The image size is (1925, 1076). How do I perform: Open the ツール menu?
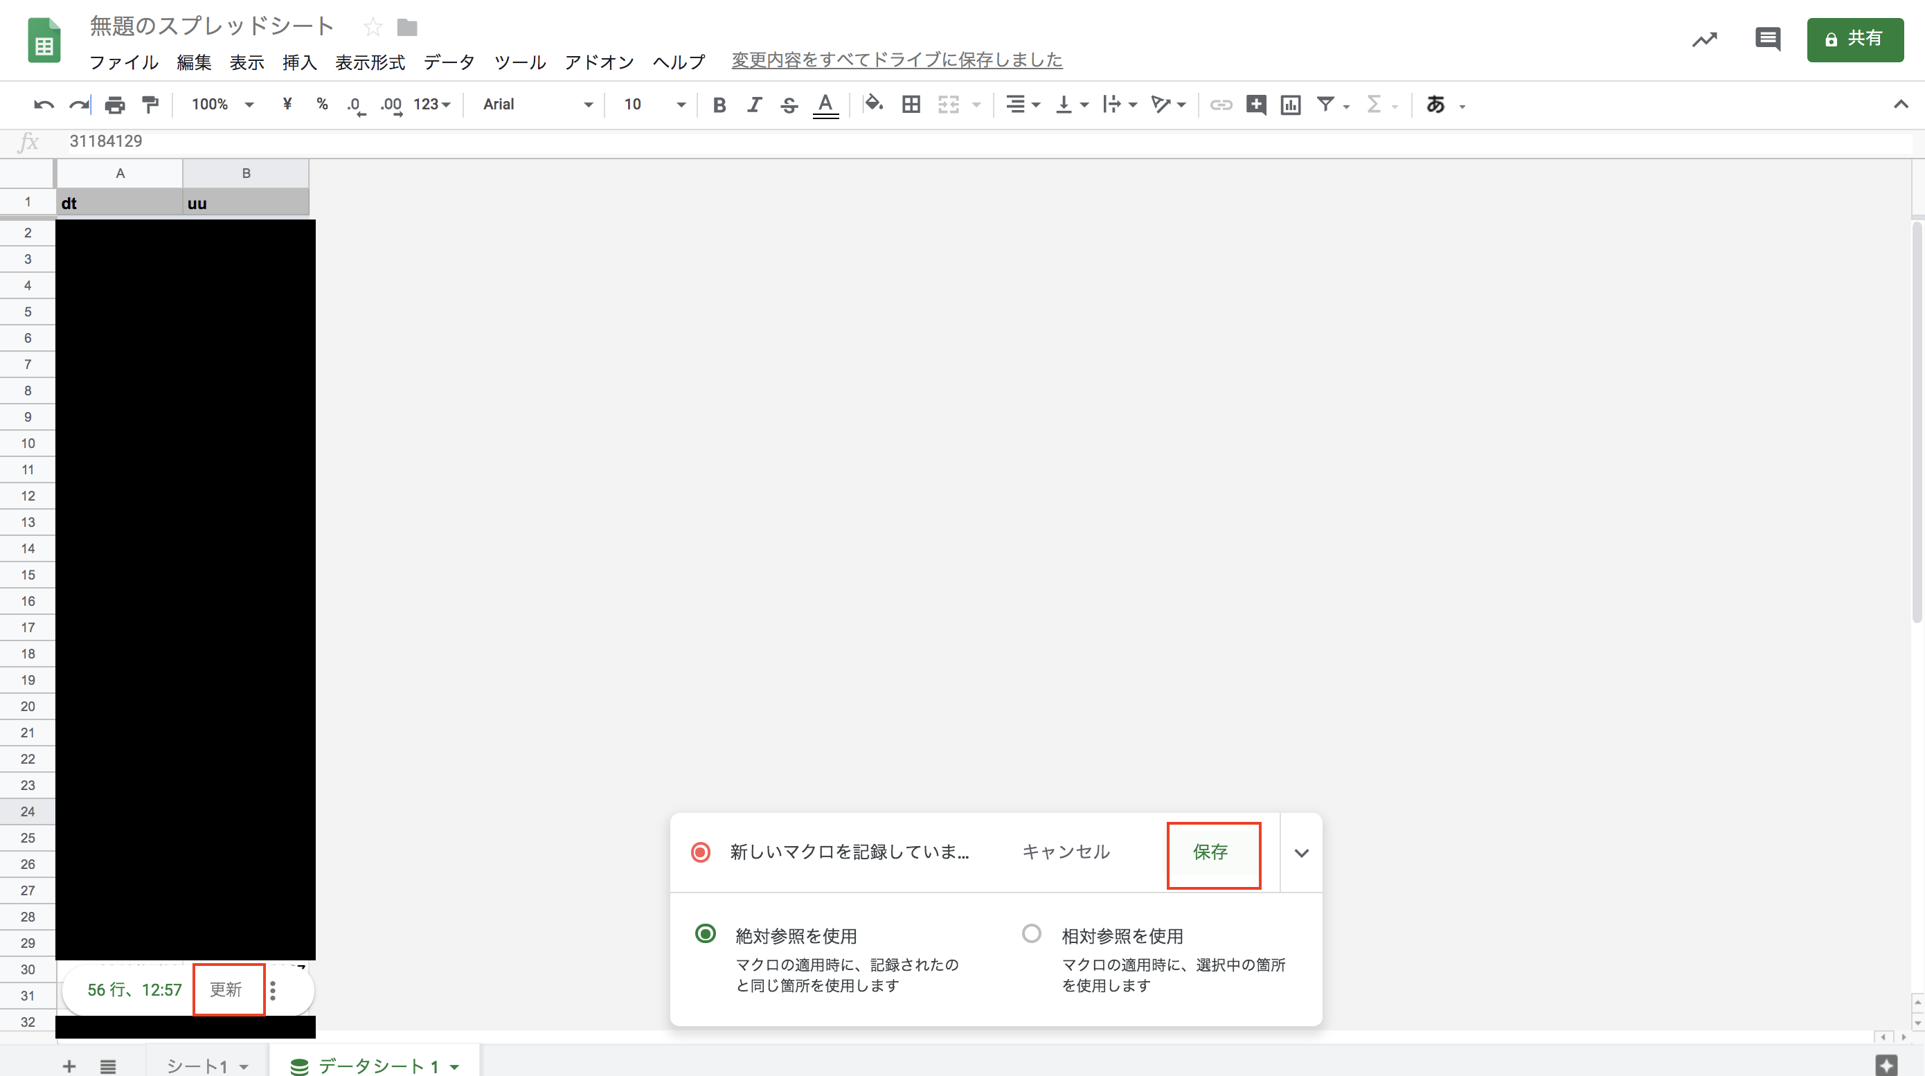(520, 62)
